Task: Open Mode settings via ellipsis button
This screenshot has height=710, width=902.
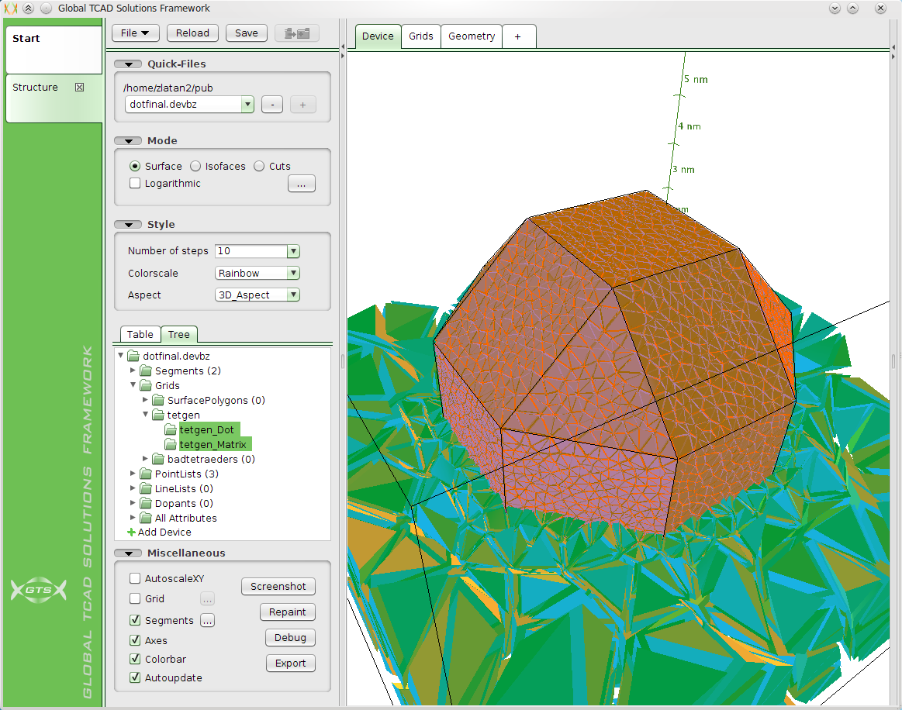Action: pos(301,184)
